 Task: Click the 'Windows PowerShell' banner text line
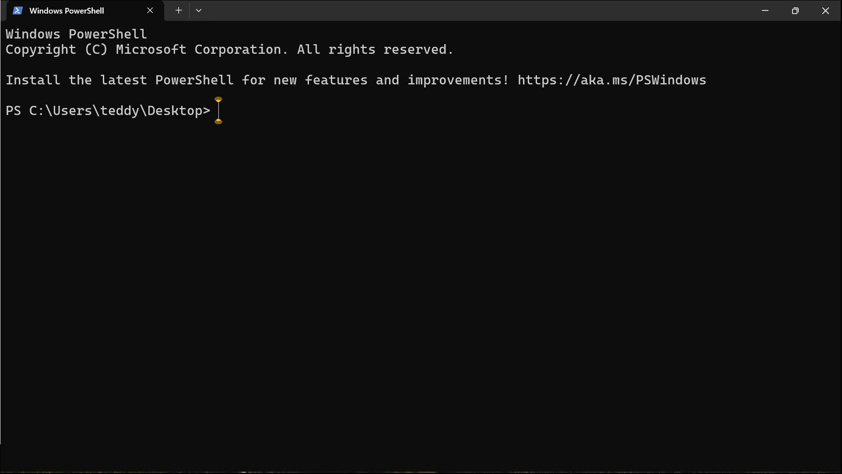tap(76, 34)
